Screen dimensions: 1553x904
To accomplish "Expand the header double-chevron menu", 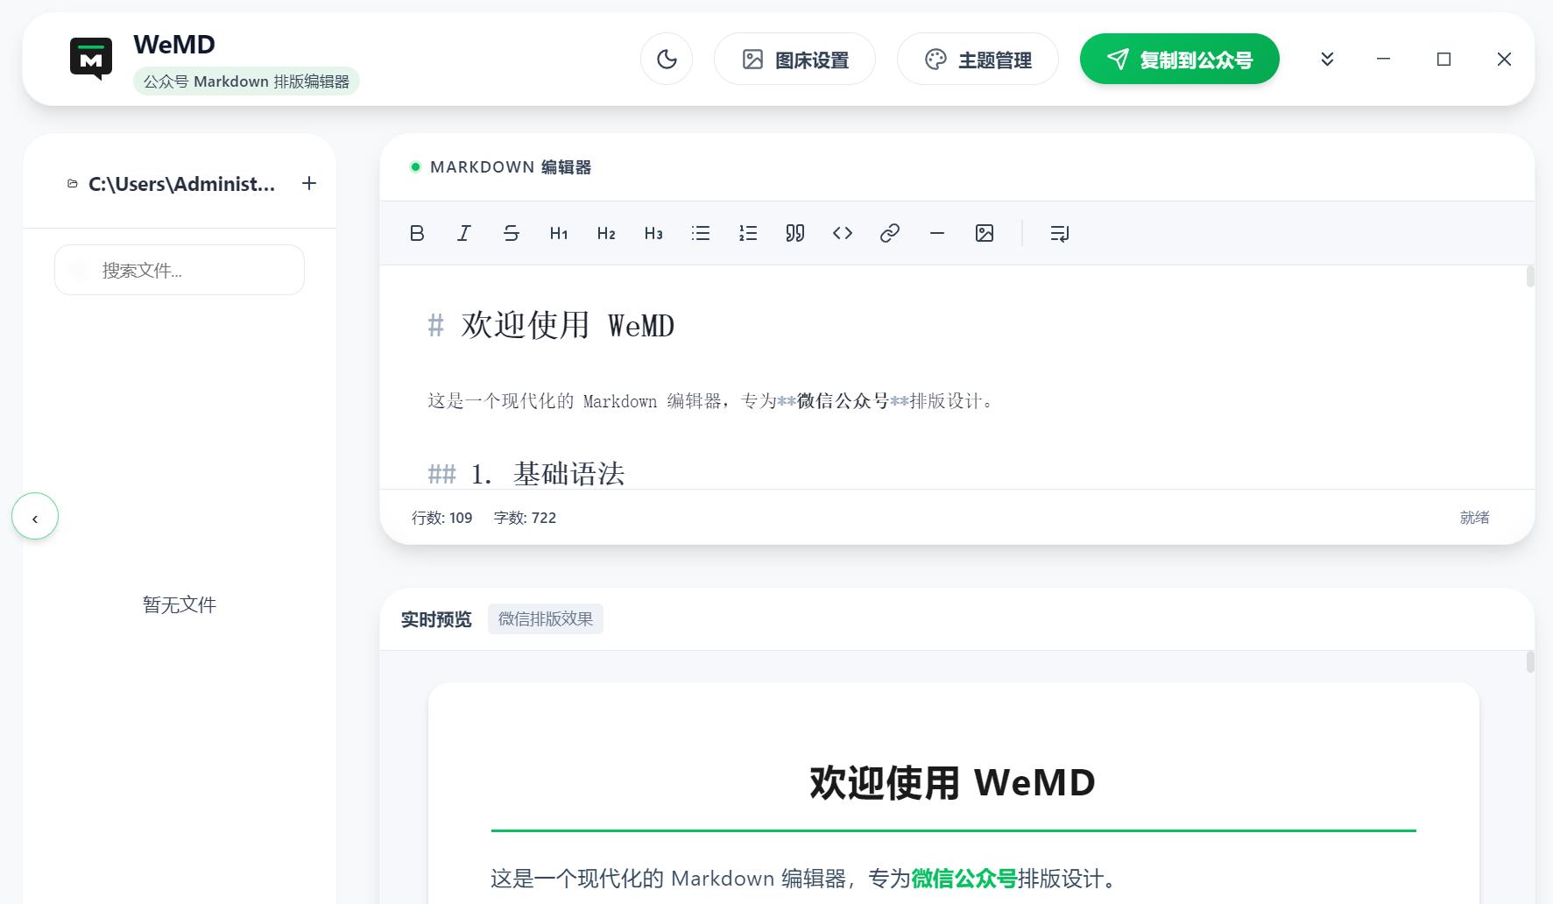I will (1327, 59).
